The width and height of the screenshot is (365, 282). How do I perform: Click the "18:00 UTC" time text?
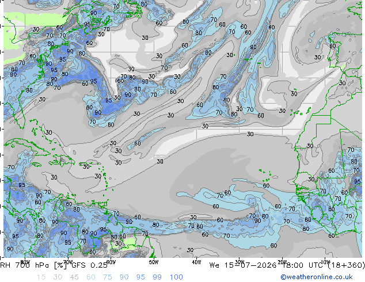click(302, 265)
